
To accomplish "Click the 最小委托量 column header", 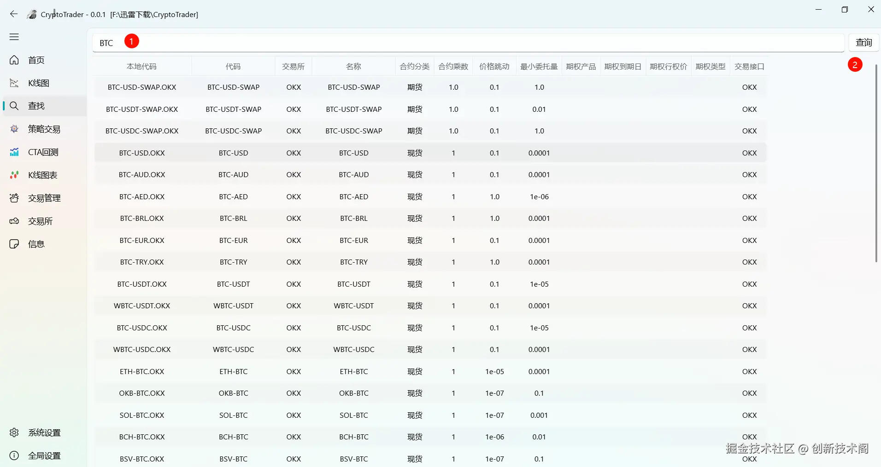I will pyautogui.click(x=539, y=66).
